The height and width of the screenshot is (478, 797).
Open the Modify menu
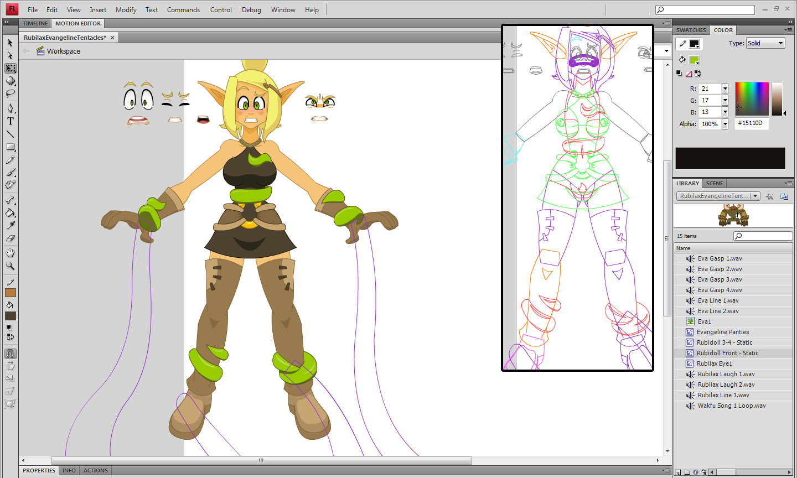pyautogui.click(x=126, y=9)
